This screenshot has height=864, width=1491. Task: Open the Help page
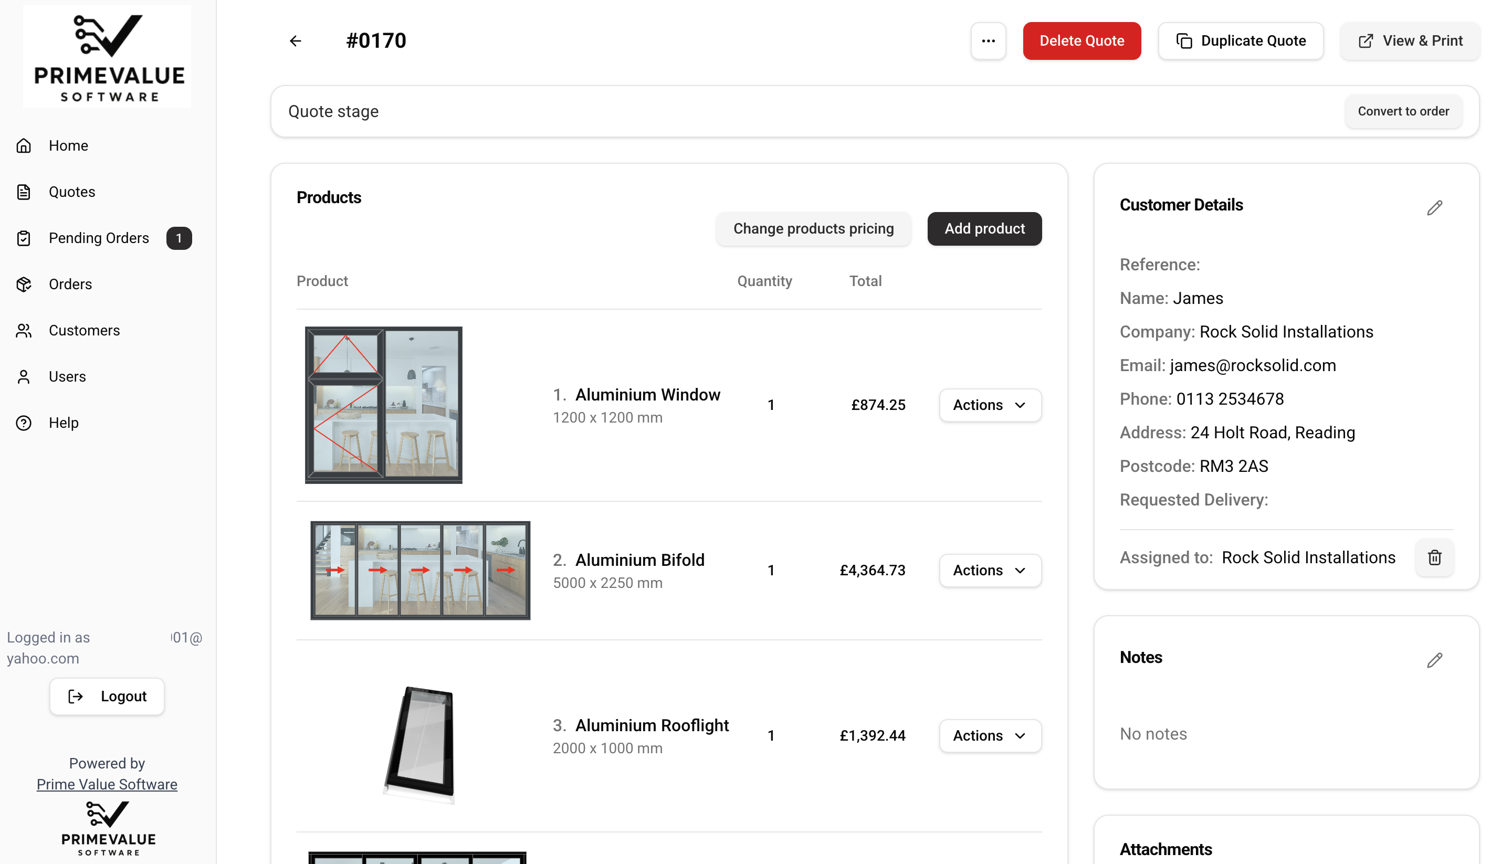click(x=64, y=423)
